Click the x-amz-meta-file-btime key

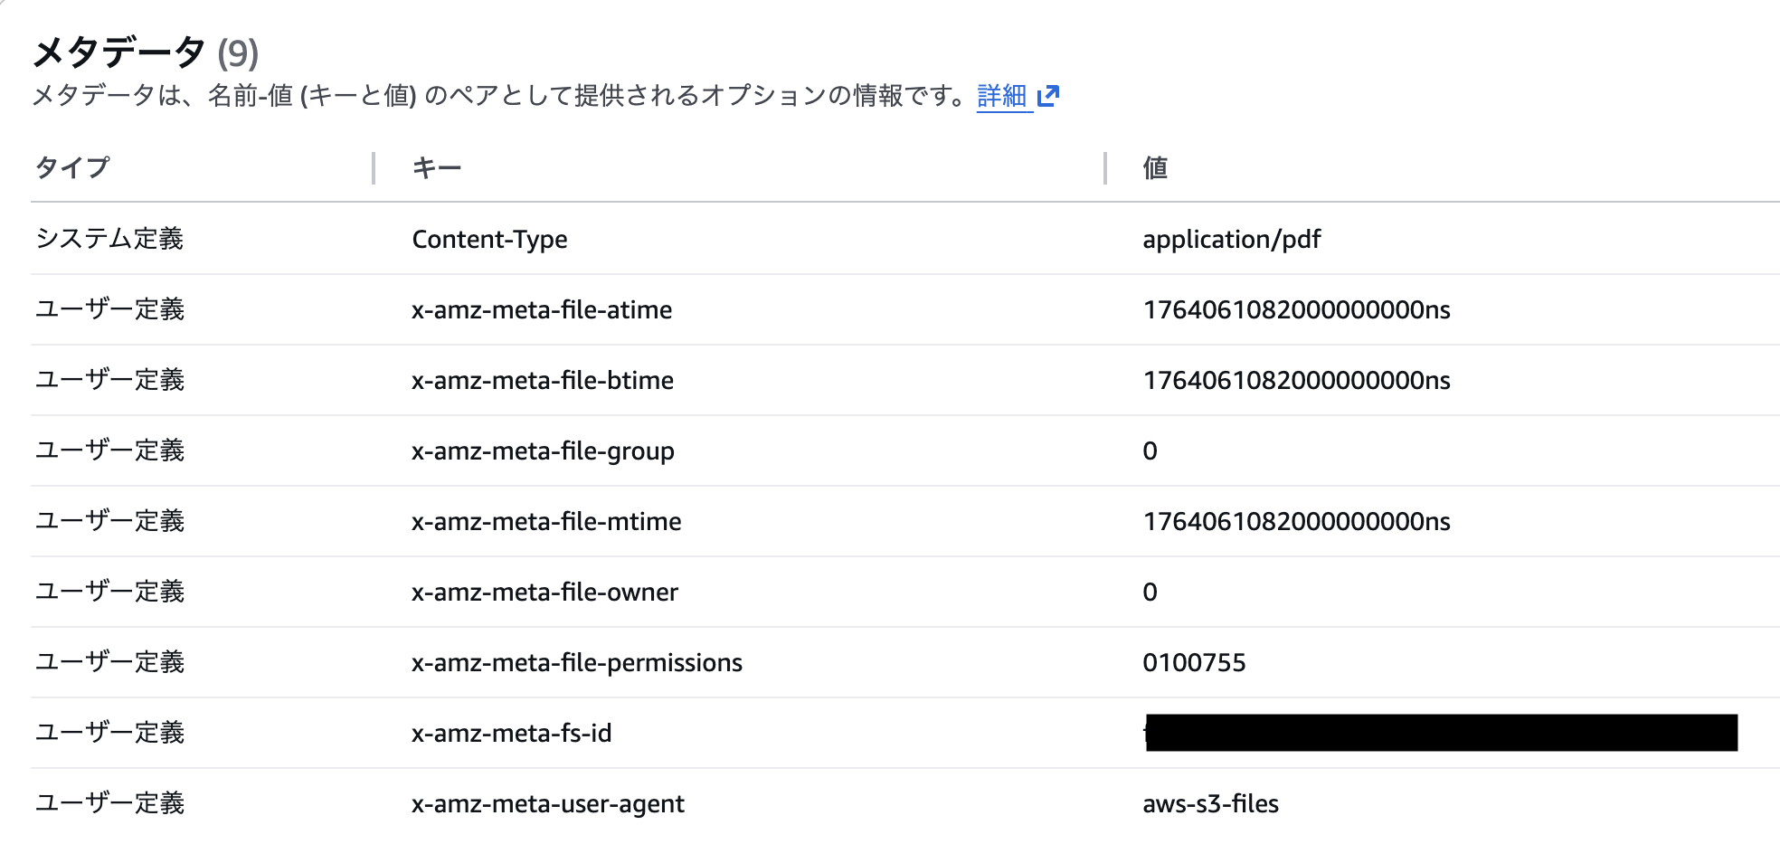coord(542,381)
